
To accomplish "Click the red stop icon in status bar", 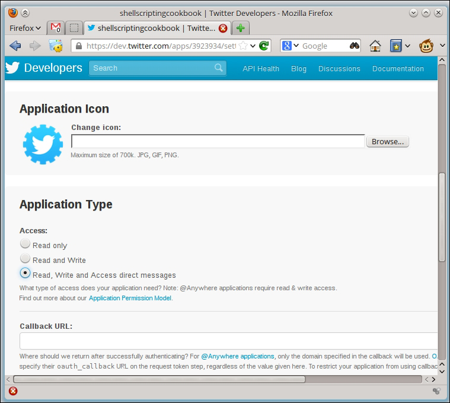I will [13, 391].
